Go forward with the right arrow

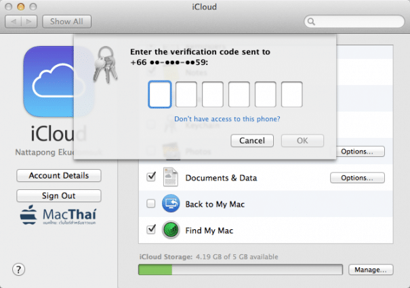tap(29, 22)
